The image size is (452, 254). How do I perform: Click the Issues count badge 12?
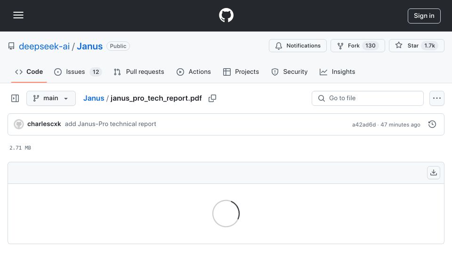[96, 71]
